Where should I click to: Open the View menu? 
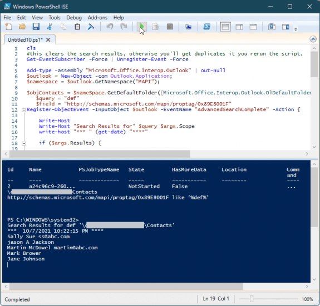[x=37, y=18]
